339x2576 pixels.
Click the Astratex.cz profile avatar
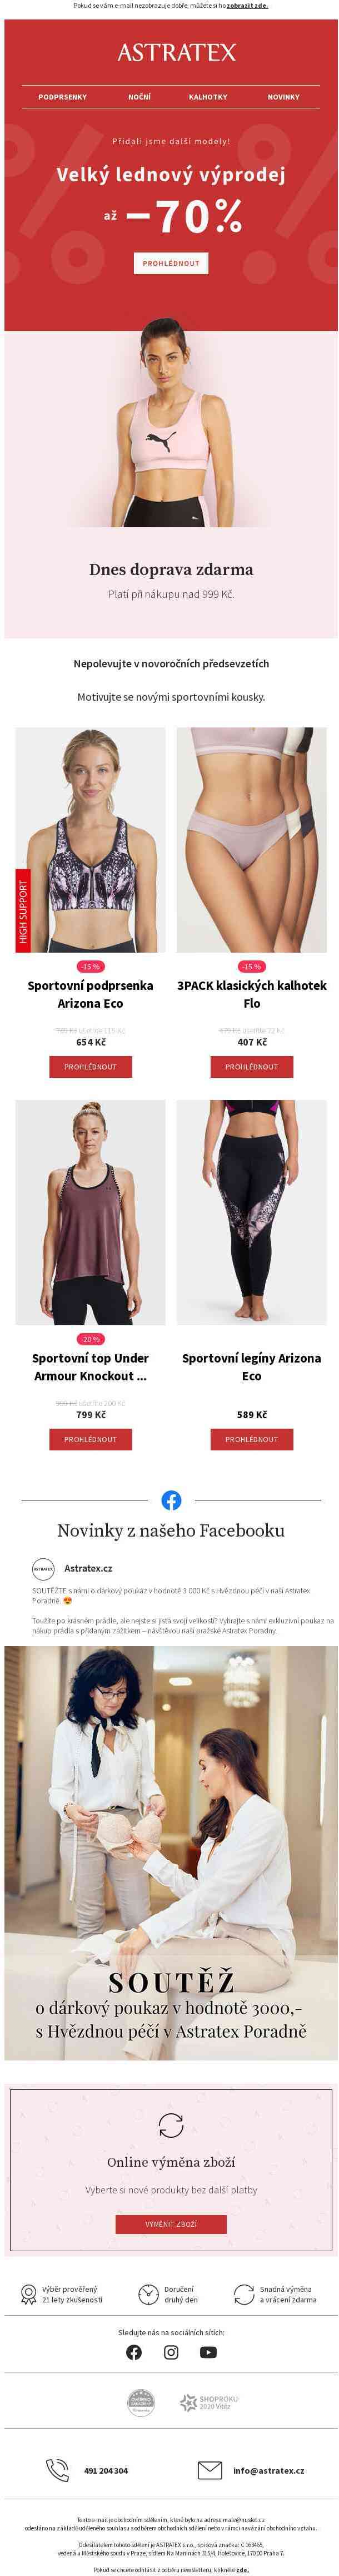[43, 1569]
